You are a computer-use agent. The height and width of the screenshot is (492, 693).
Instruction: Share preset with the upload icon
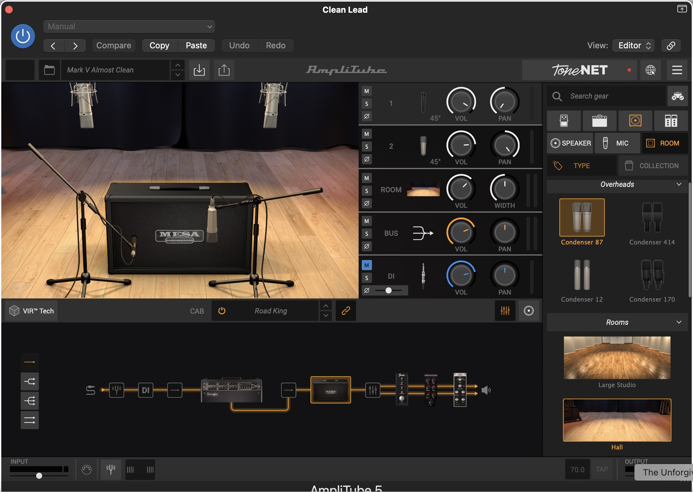pos(224,70)
